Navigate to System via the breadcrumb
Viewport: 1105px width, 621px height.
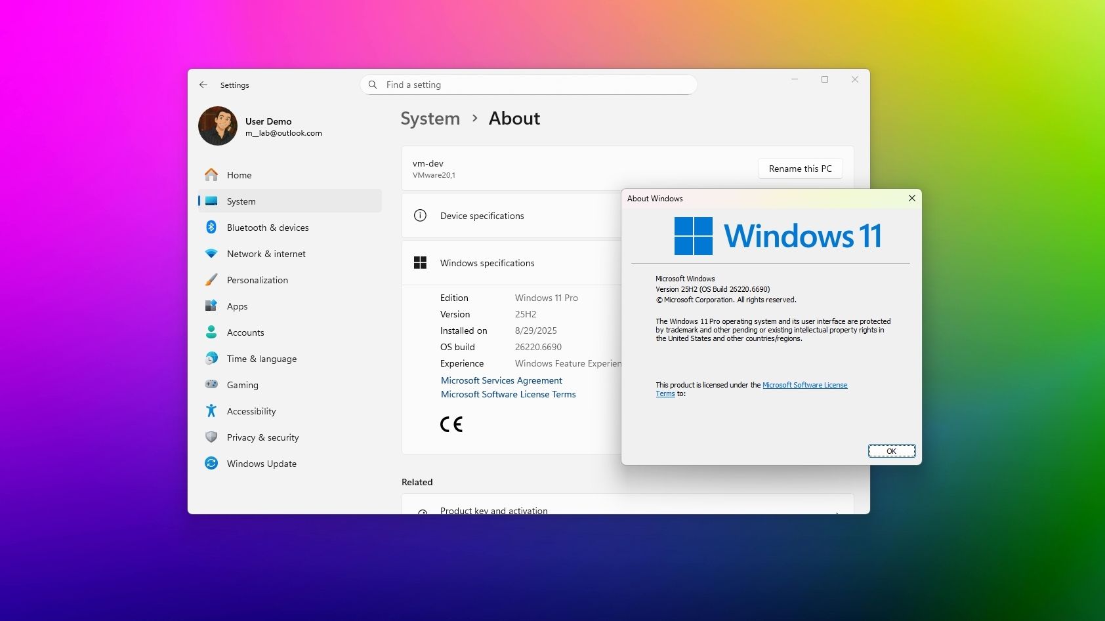[x=430, y=118]
